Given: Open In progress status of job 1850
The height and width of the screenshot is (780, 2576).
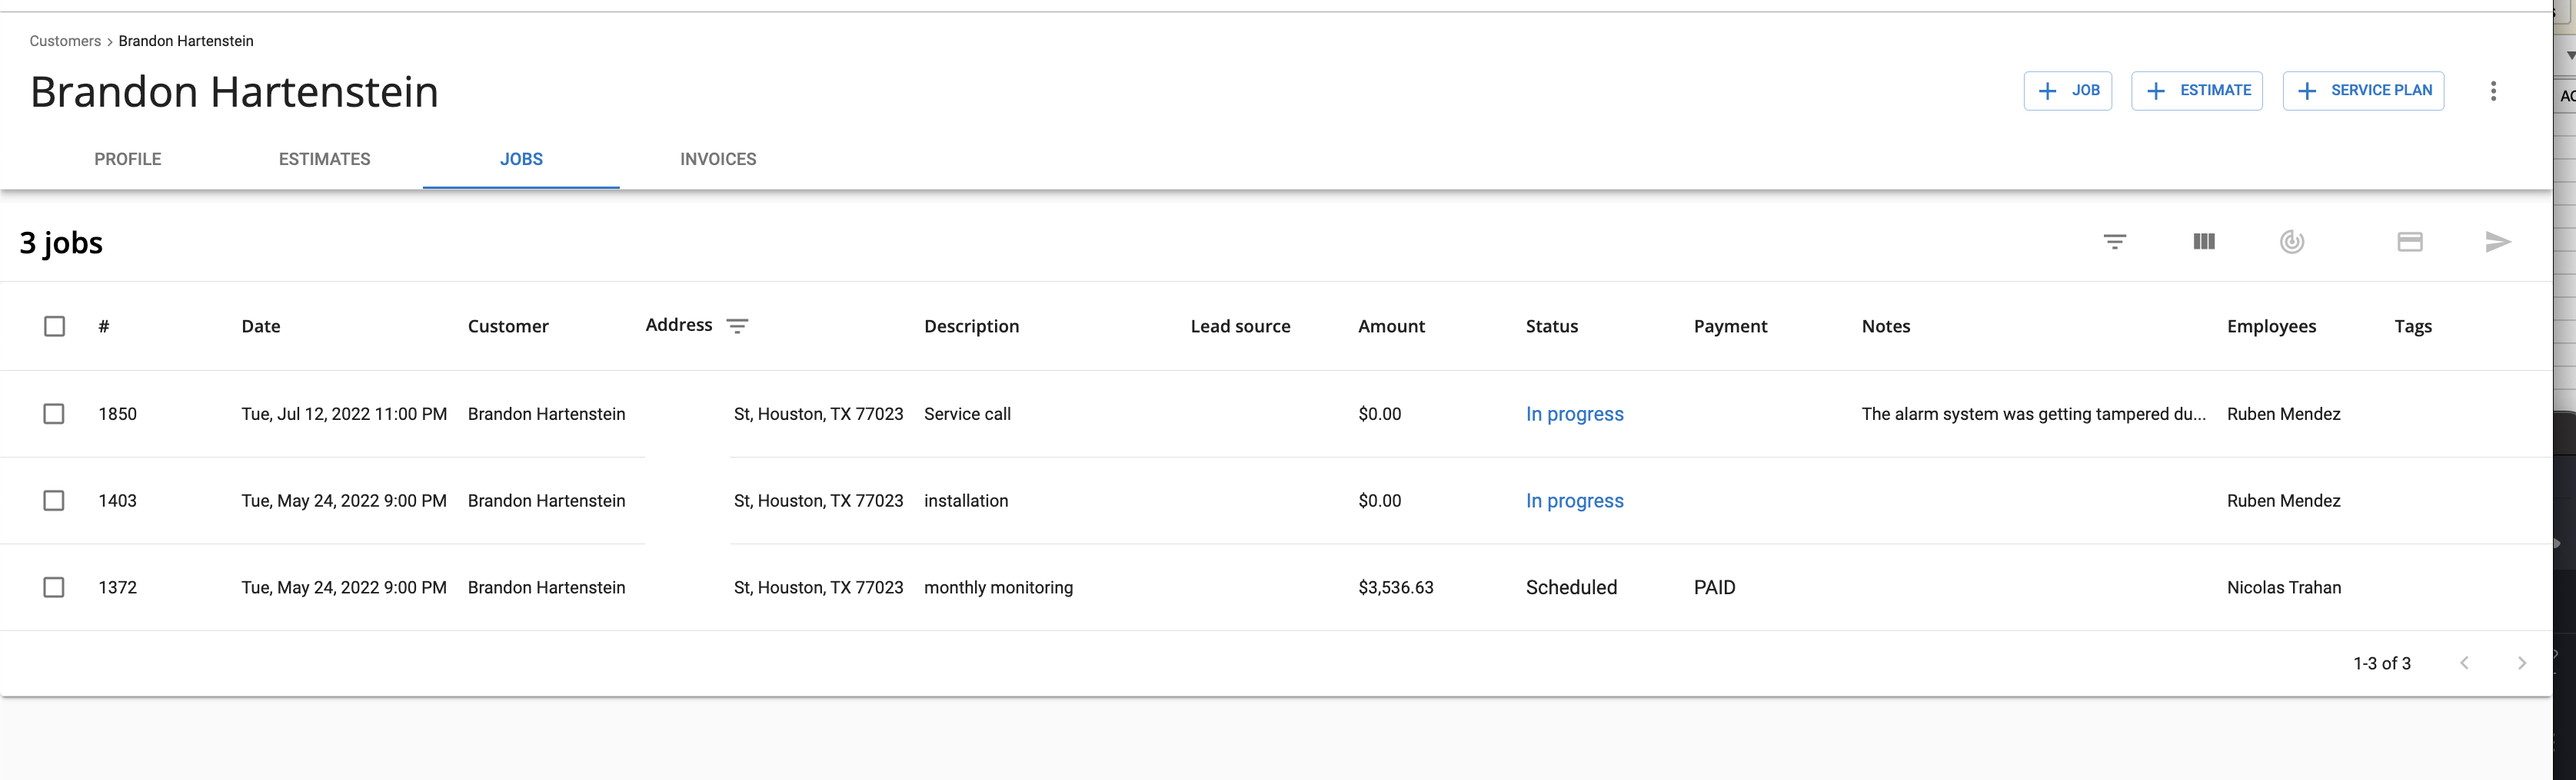Looking at the screenshot, I should point(1574,414).
